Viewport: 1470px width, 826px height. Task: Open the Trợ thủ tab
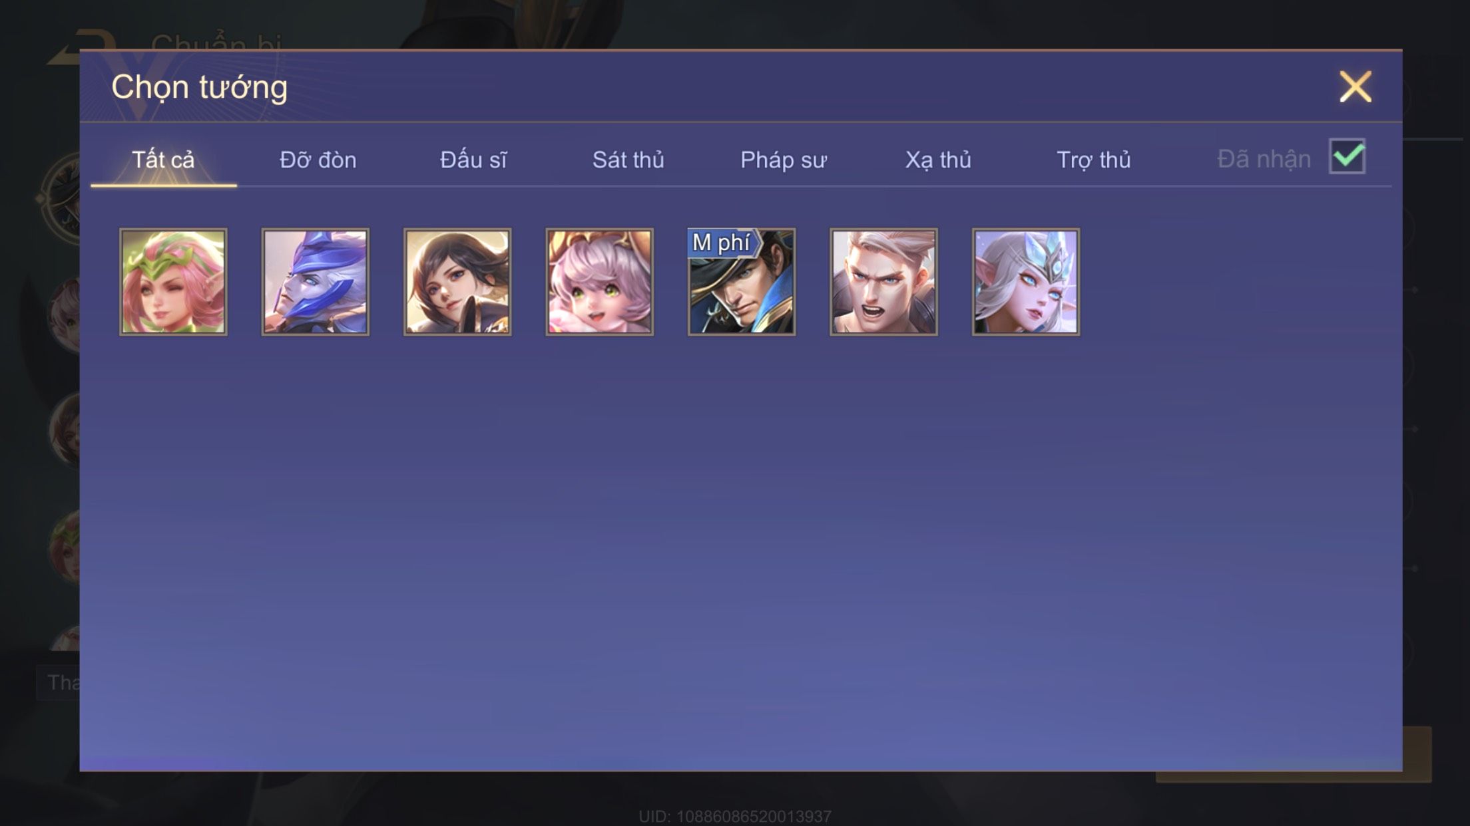click(x=1094, y=160)
